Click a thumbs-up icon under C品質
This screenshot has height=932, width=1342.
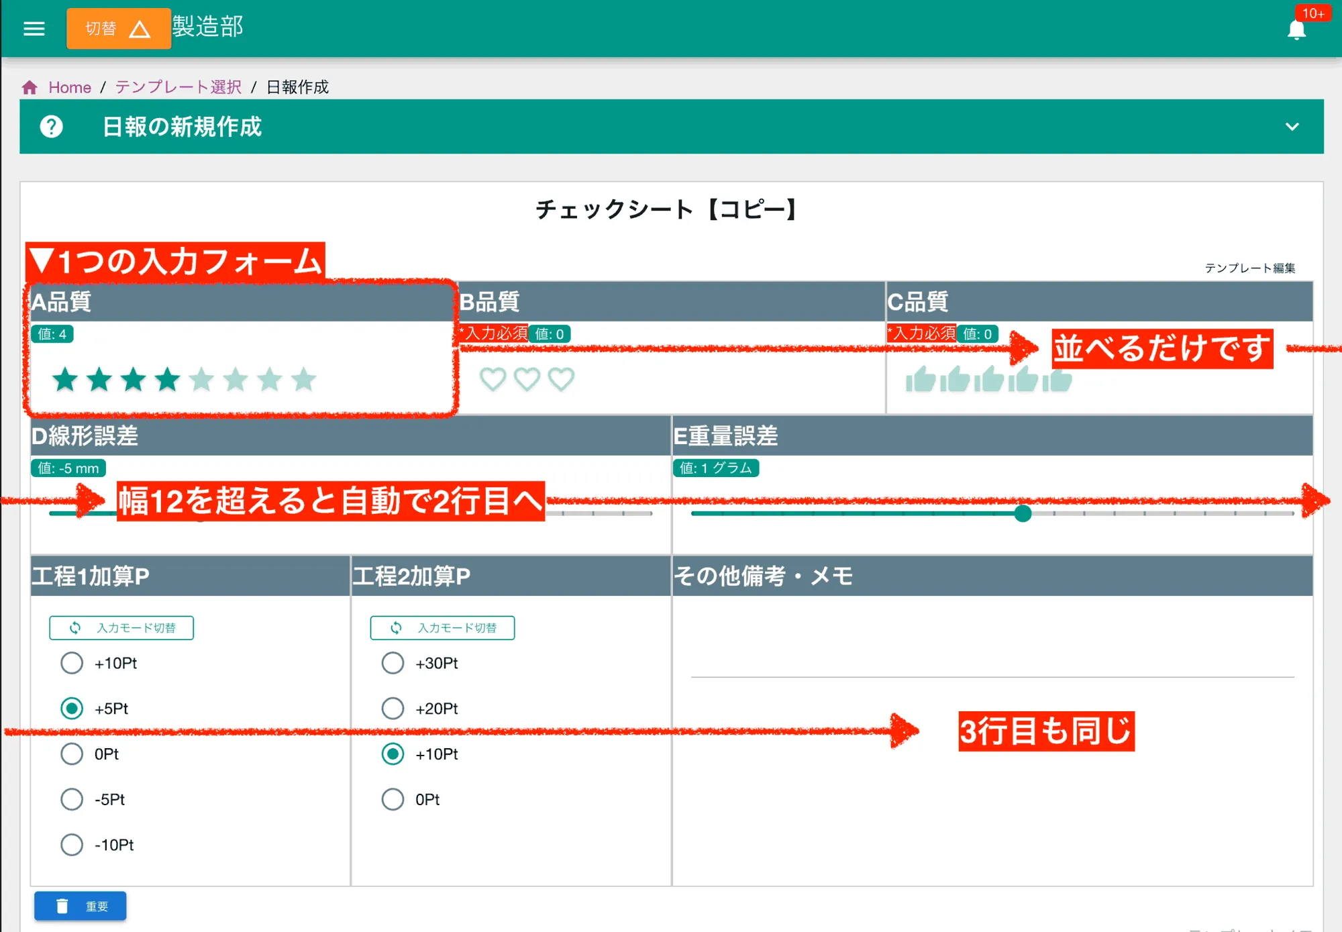(921, 379)
